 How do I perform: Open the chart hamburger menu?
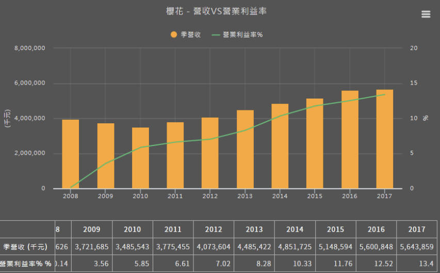pyautogui.click(x=426, y=14)
